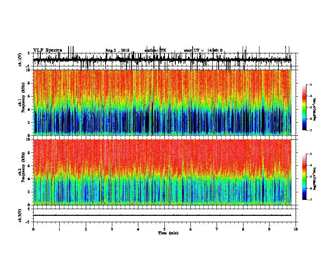Click the 4 kHz tick on ch.1 spectrogram axis
Screen dimensions: 333x257
(29, 110)
